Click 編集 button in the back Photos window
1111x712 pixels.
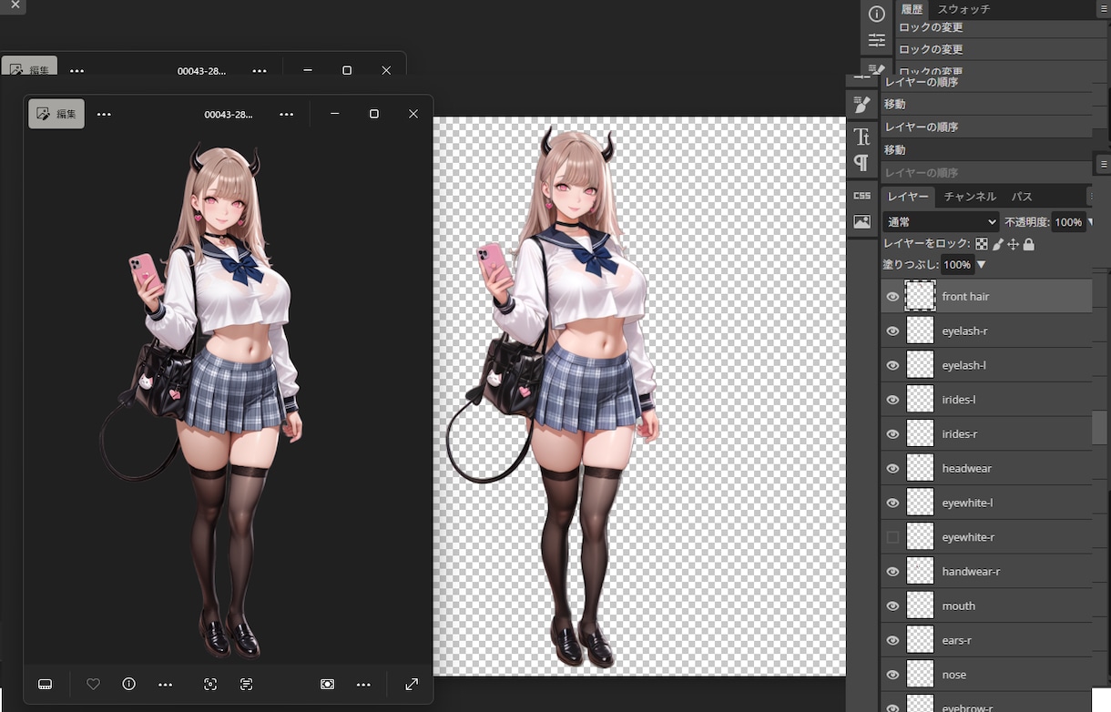pos(29,67)
